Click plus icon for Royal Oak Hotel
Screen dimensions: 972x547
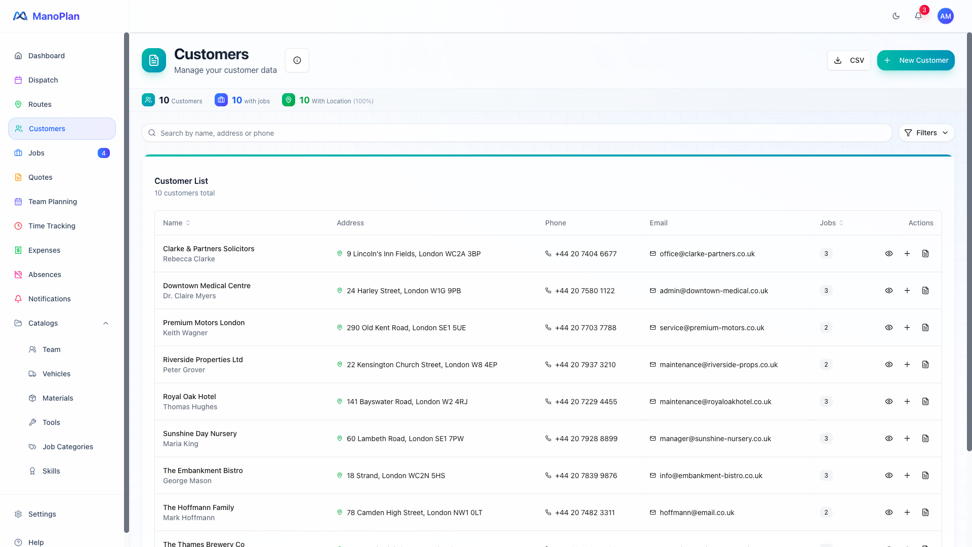click(x=907, y=402)
